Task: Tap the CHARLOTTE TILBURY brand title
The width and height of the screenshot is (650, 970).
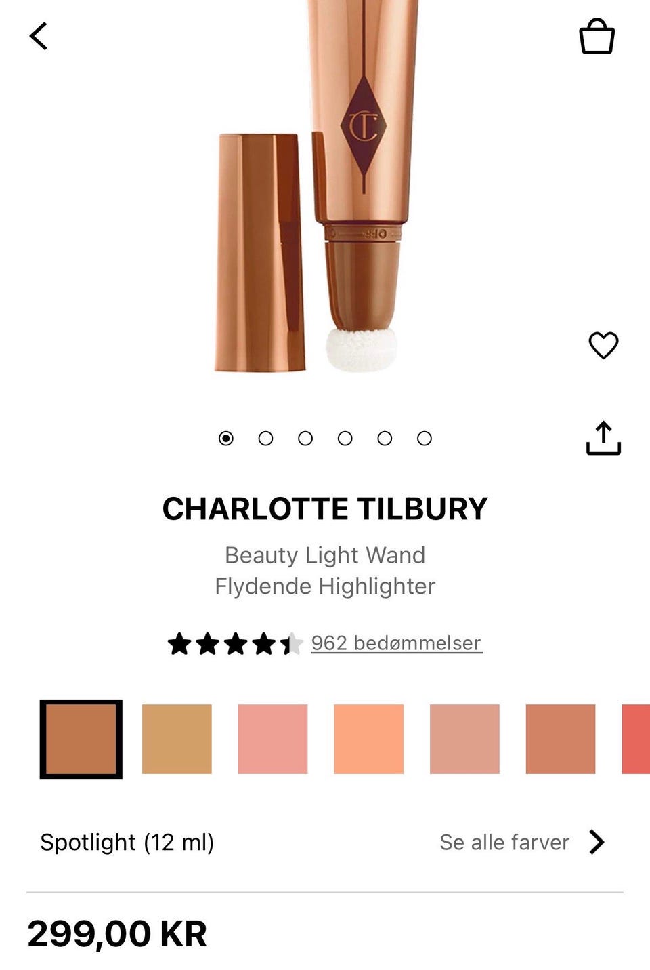Action: click(x=325, y=508)
